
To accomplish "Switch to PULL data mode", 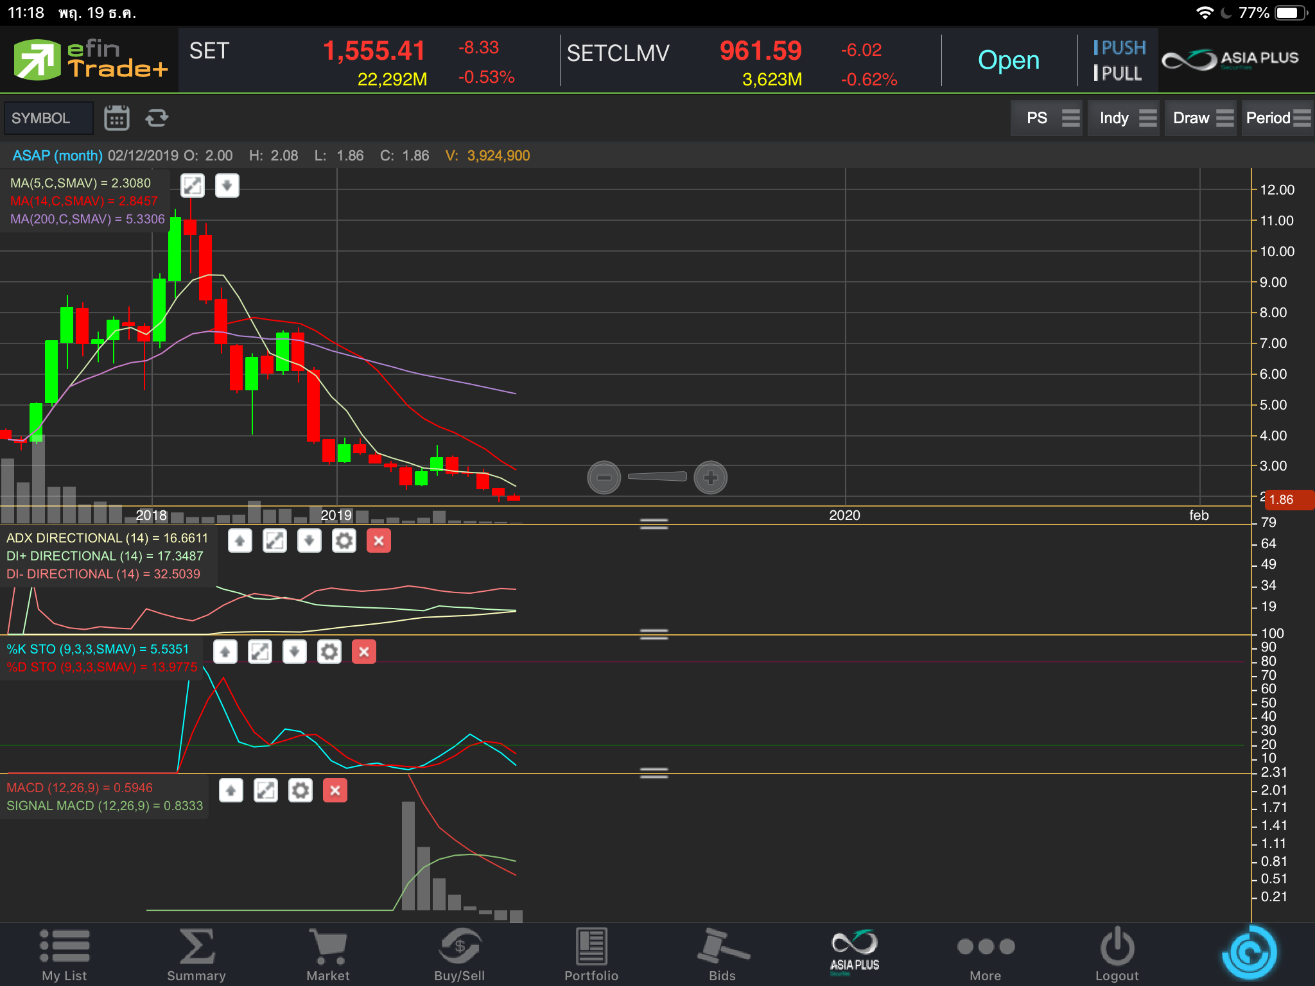I will pos(1118,74).
